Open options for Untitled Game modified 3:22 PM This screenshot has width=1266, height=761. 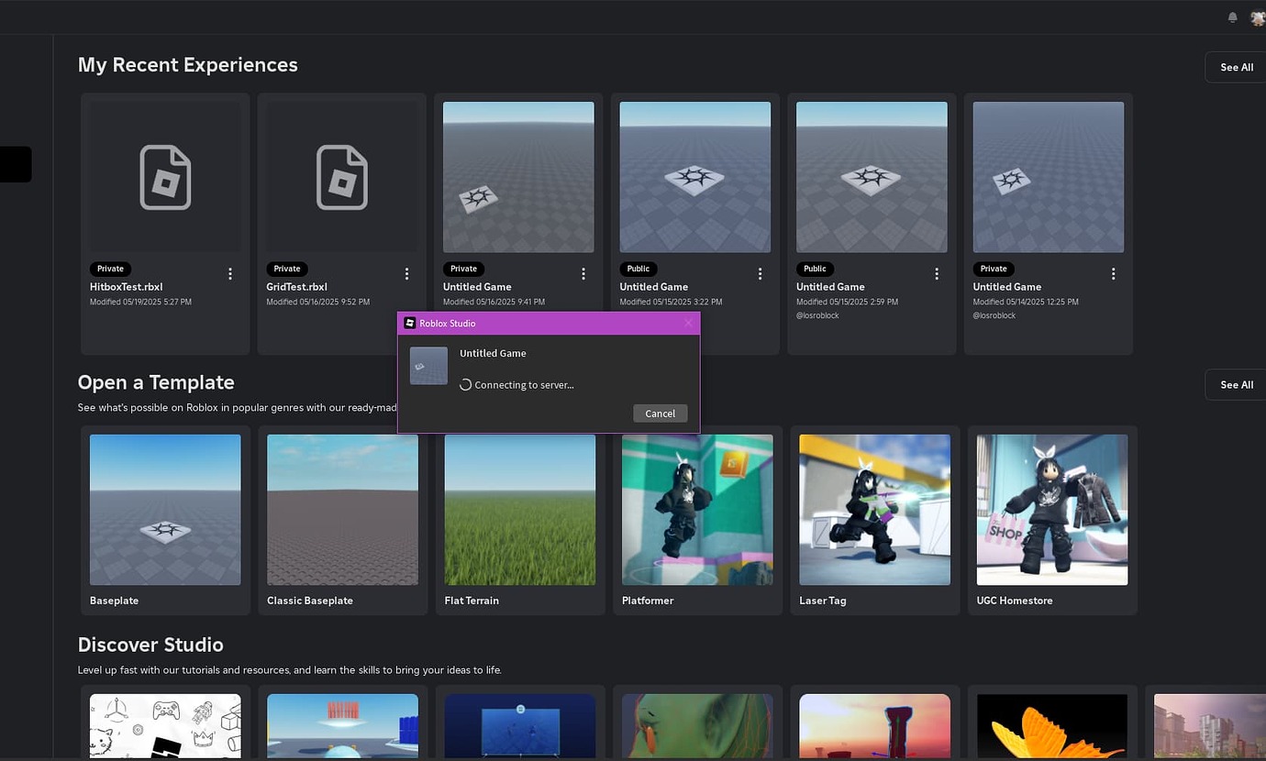[x=760, y=273]
